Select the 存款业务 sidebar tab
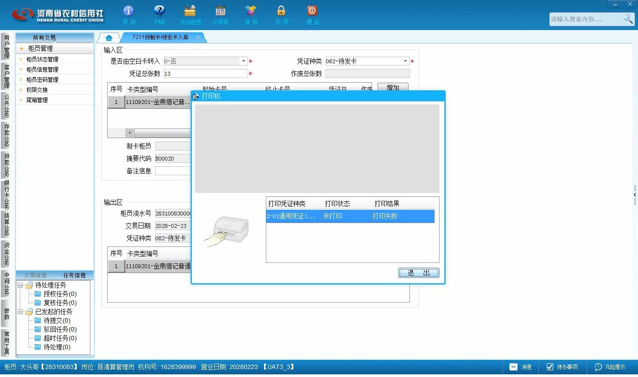This screenshot has height=377, width=638. tap(7, 136)
